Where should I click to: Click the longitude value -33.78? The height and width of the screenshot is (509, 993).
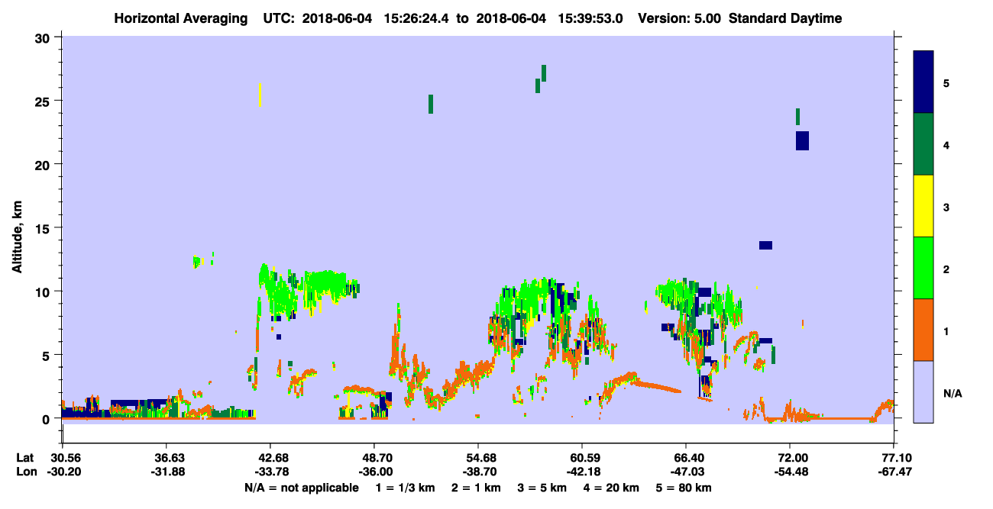270,472
